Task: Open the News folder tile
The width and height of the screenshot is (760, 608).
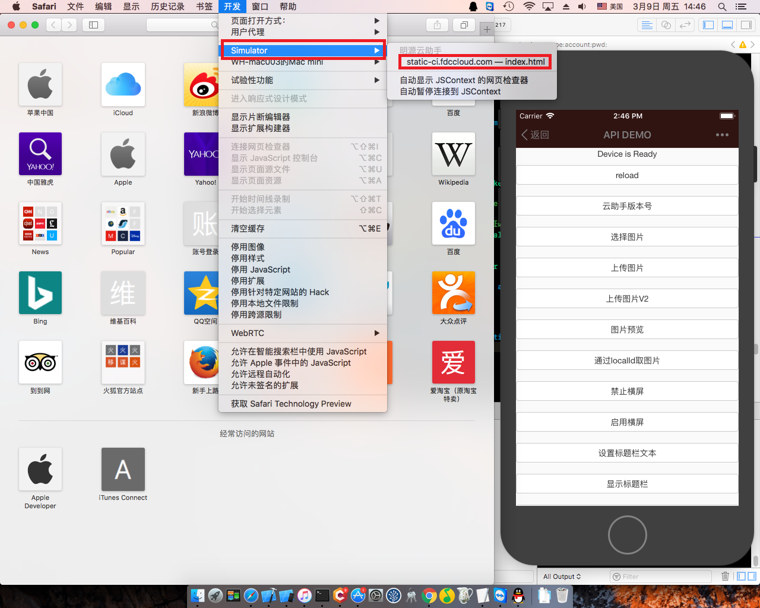Action: tap(40, 223)
